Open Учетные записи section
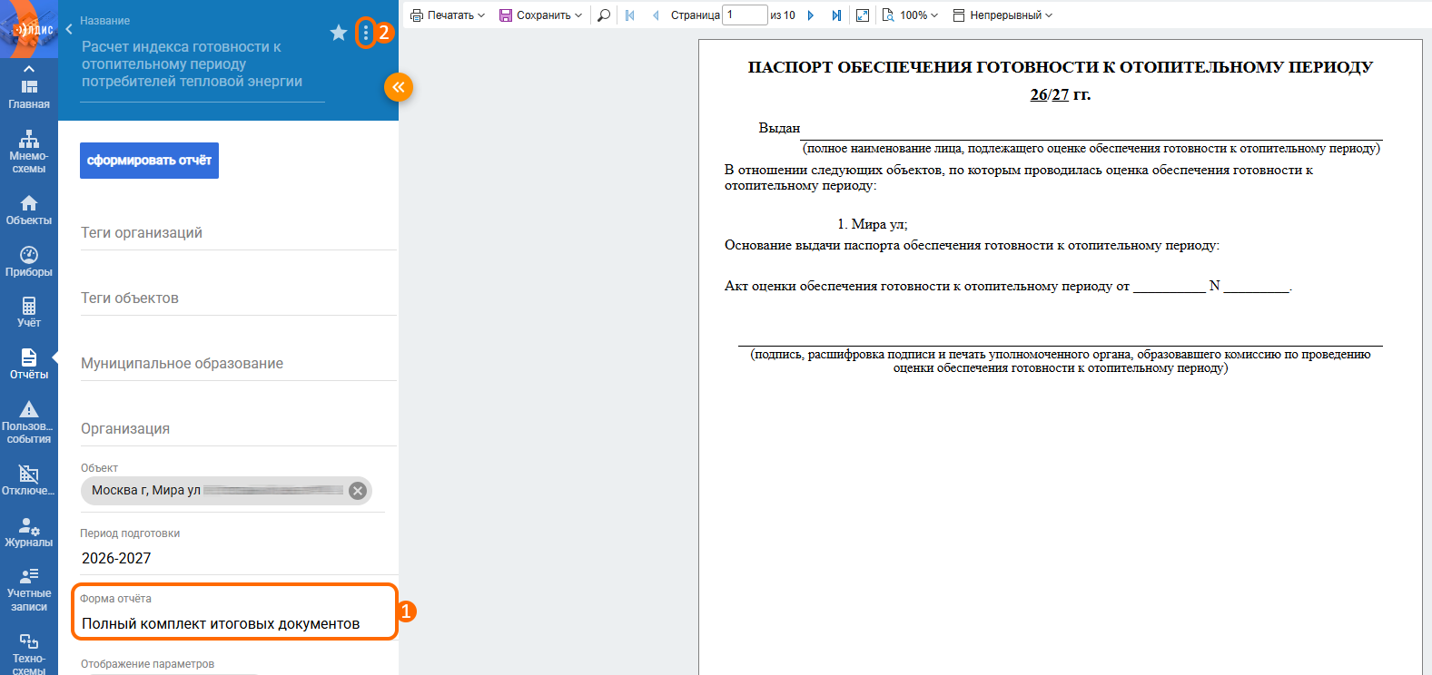The height and width of the screenshot is (675, 1432). click(29, 590)
